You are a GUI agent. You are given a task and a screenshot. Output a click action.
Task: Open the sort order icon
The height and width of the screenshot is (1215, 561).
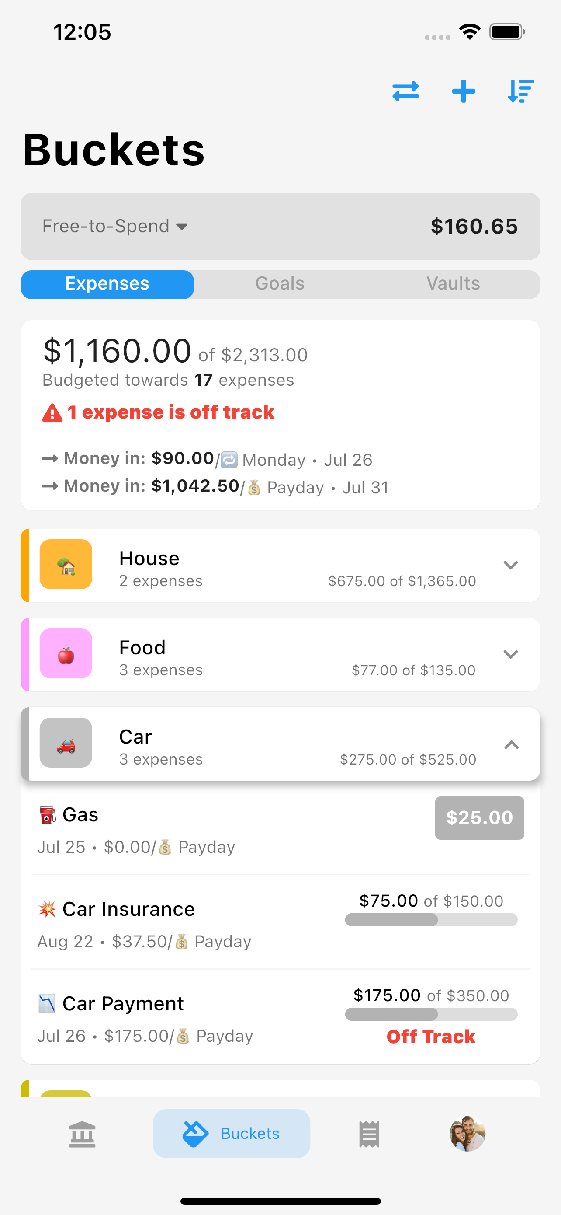(x=520, y=91)
